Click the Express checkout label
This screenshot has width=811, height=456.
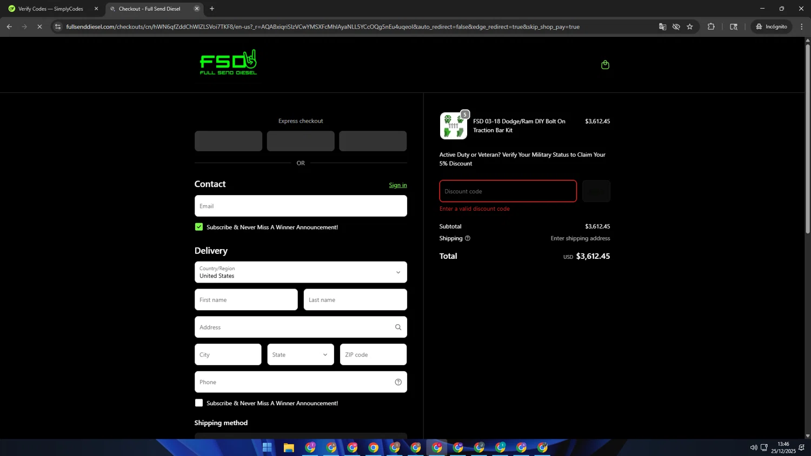coord(301,121)
